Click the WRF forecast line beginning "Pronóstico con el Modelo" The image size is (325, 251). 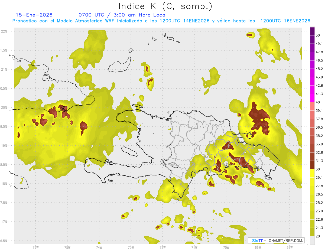click(161, 21)
